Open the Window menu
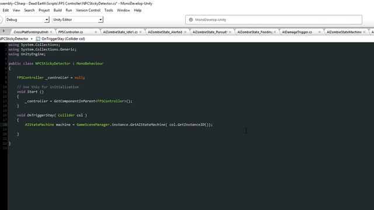The height and width of the screenshot is (210, 374). coord(123,10)
